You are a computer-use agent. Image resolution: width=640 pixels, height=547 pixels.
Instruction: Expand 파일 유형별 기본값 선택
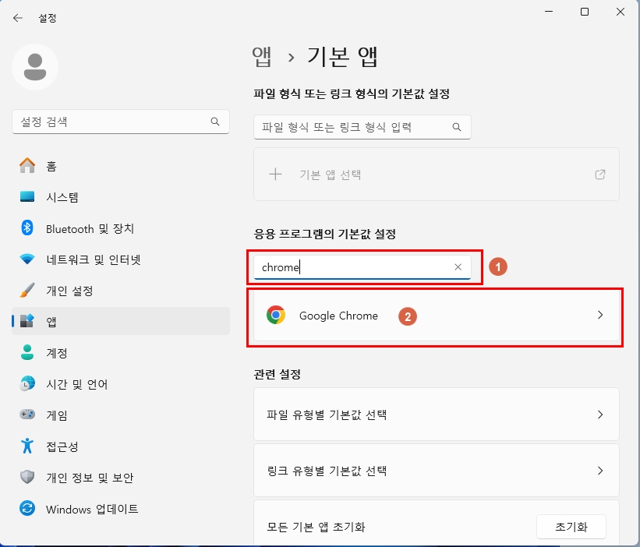click(x=599, y=414)
